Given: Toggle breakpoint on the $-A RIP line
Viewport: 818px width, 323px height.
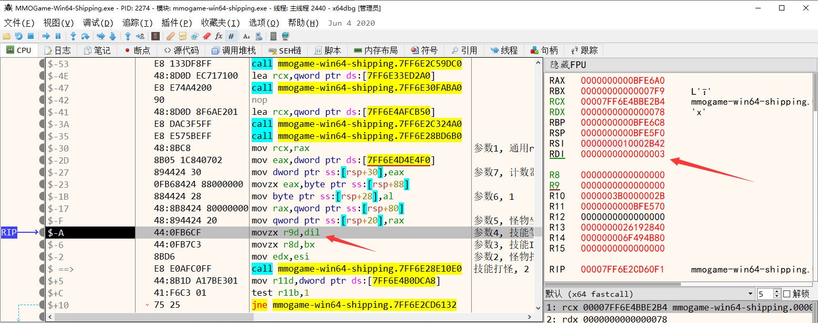Looking at the screenshot, I should click(42, 233).
